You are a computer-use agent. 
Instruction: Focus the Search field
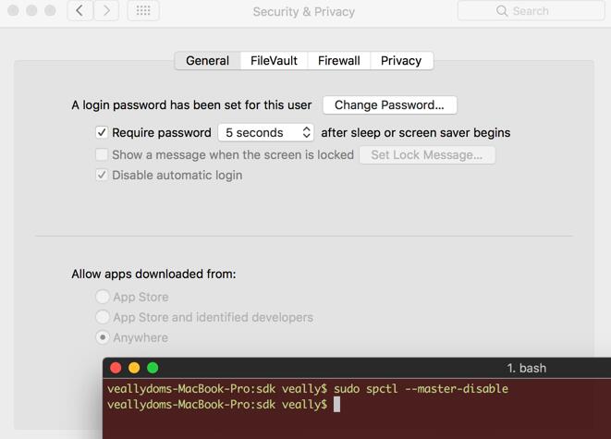point(531,11)
